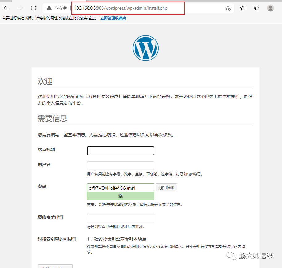
Task: Click the 强 password strength indicator
Action: [121, 196]
